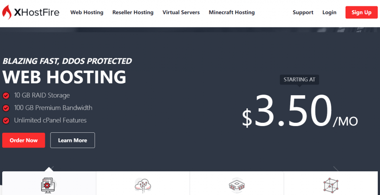Click the checkmark beside 10 GB RAID Storage

tap(6, 96)
